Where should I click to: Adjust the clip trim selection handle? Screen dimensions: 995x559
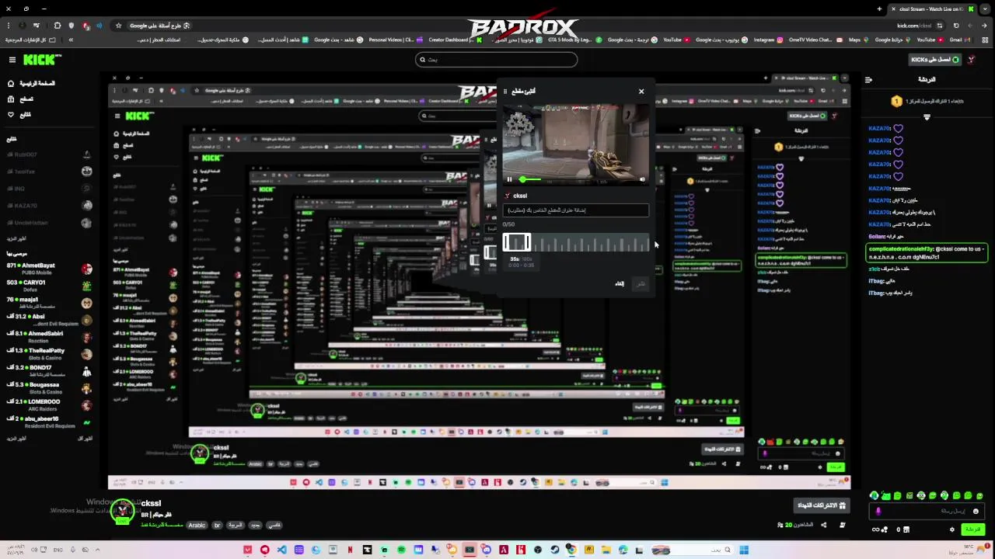[x=517, y=243]
